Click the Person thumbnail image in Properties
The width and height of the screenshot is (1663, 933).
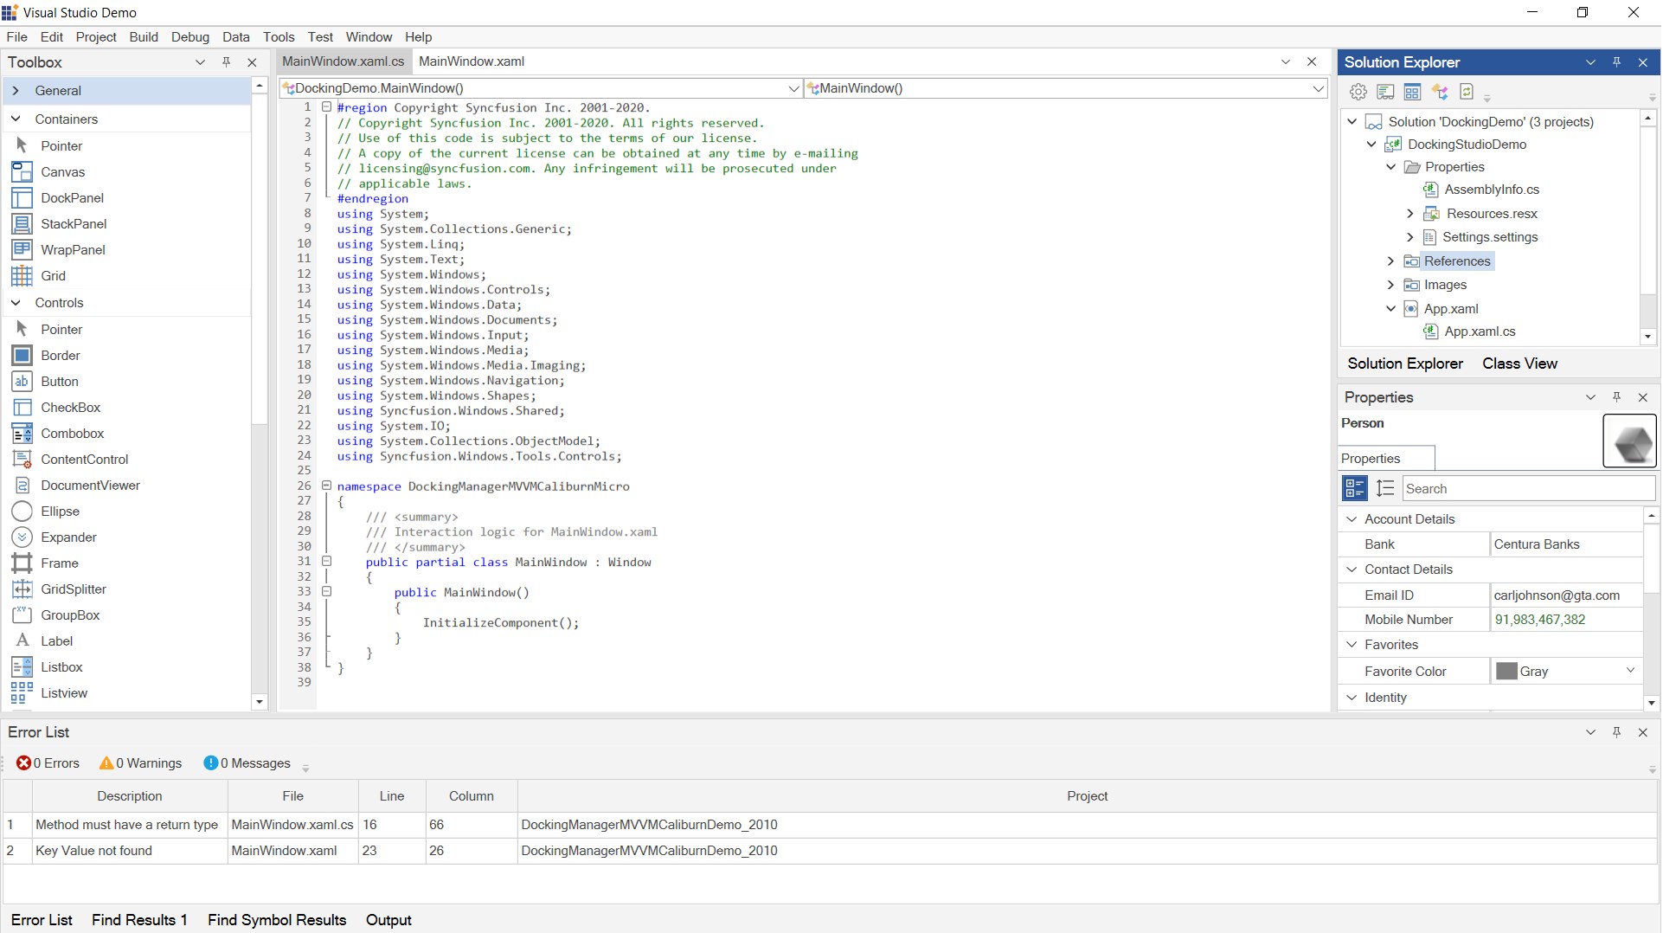tap(1629, 441)
